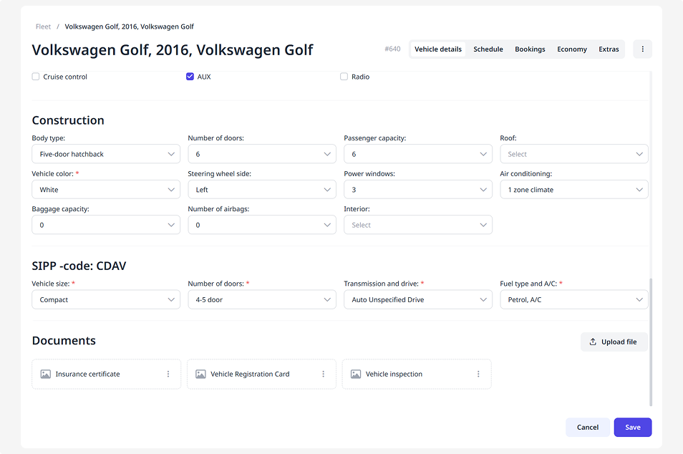Click the Vehicle inspection image icon
Screen dimensions: 683x454
tap(356, 374)
